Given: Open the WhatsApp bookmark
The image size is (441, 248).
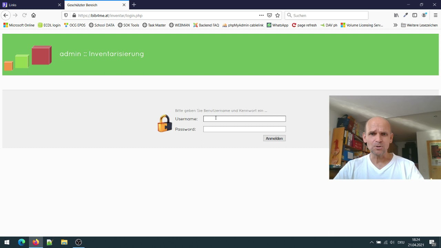Looking at the screenshot, I should click(278, 25).
